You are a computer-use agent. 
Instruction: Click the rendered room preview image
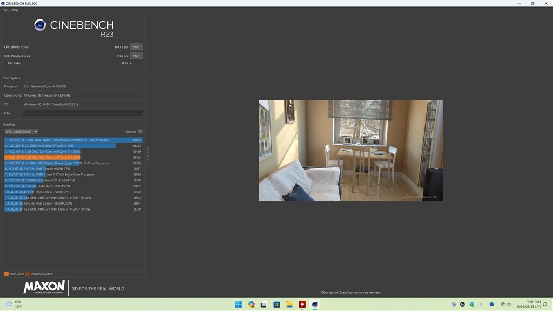pyautogui.click(x=350, y=150)
